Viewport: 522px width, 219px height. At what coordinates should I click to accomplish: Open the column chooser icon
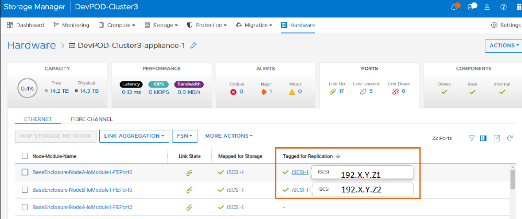tap(483, 138)
